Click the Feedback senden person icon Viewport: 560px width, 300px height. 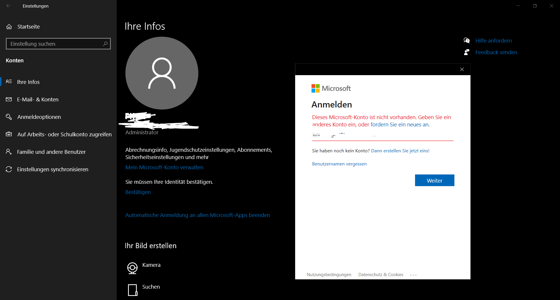[467, 52]
